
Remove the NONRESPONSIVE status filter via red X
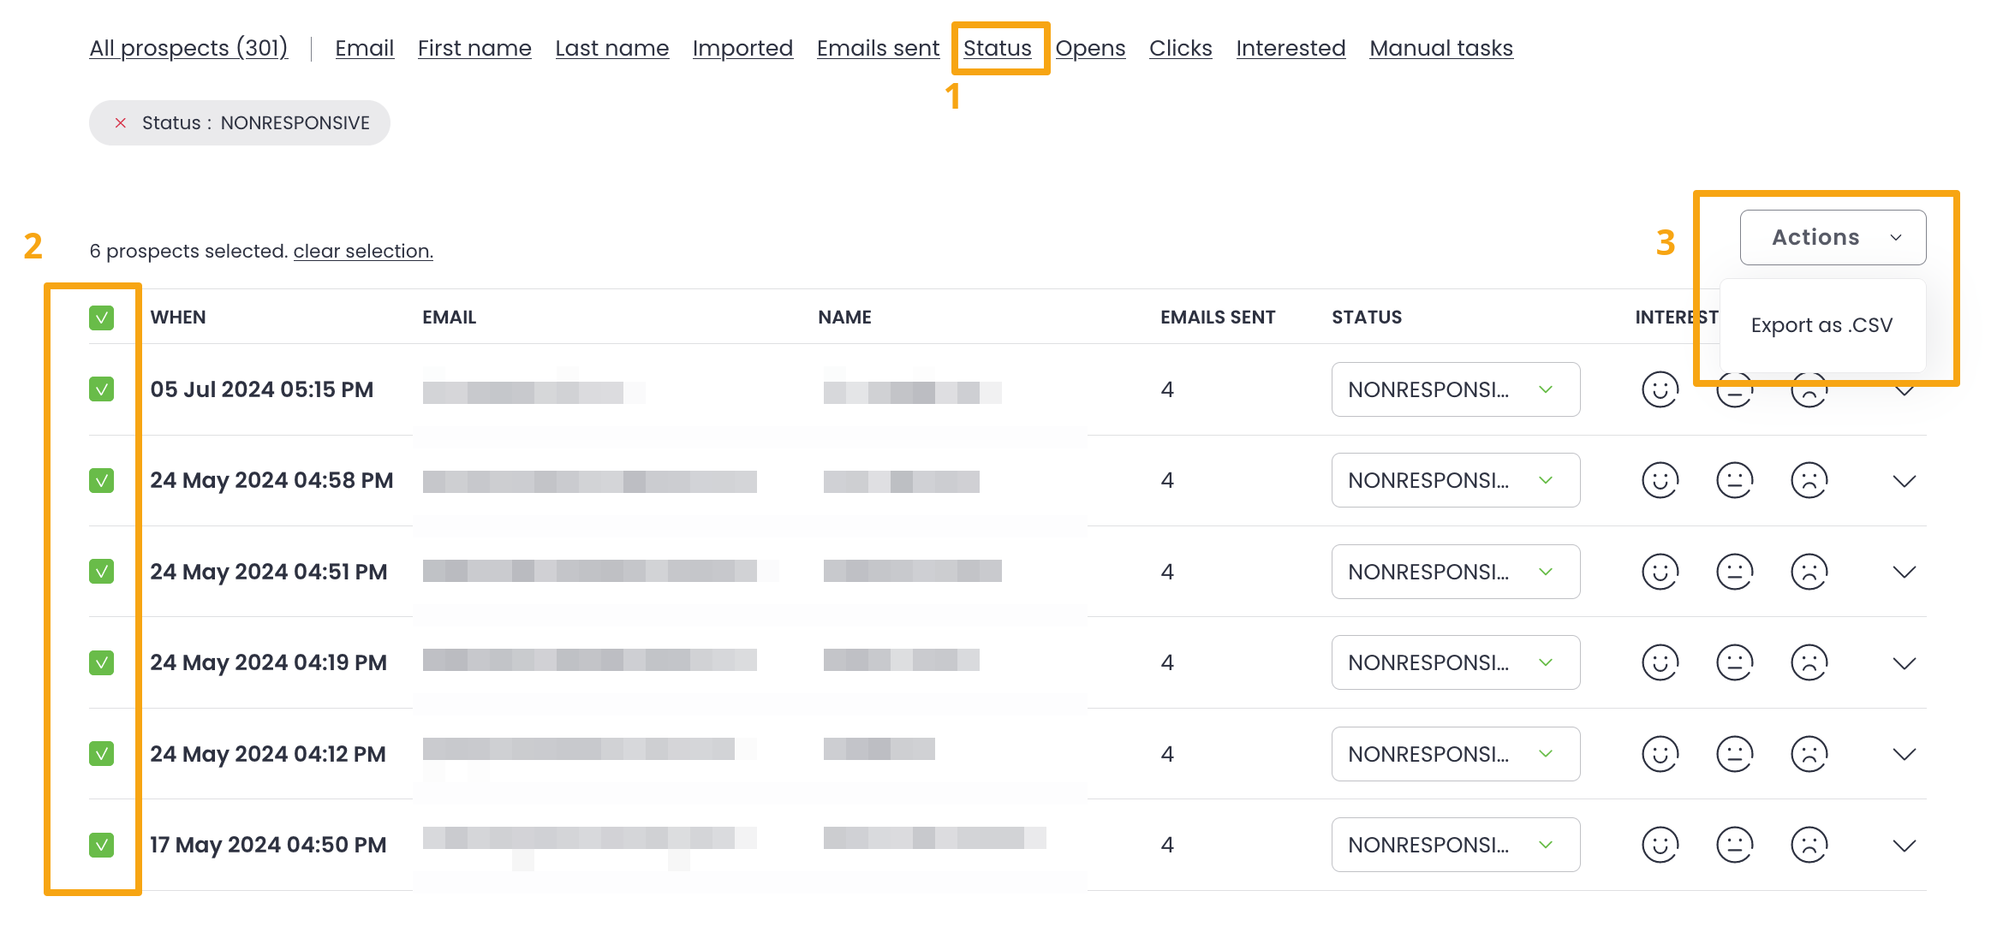[121, 123]
